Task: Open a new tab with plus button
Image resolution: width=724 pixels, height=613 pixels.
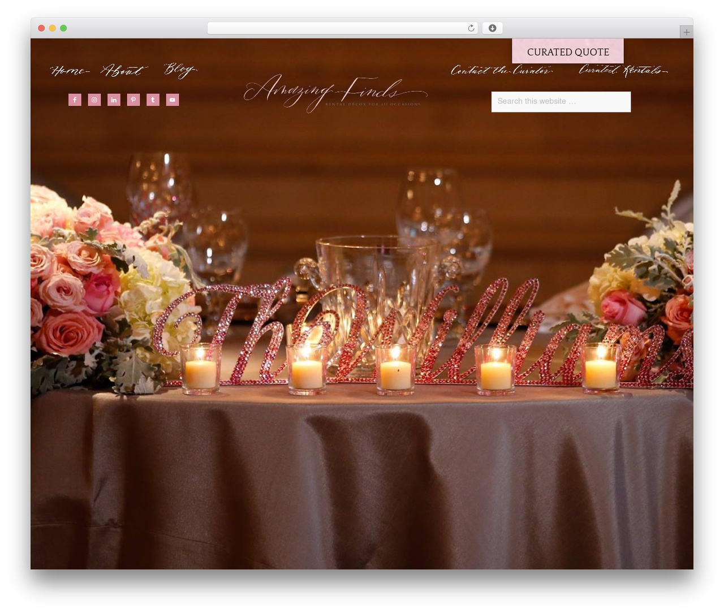Action: 686,32
